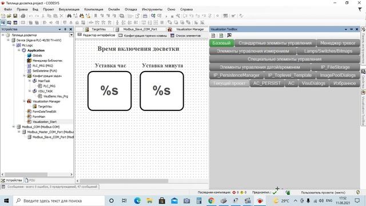Switch to Конфигурация горячих клавиш tab
The image size is (366, 206).
[x=142, y=35]
